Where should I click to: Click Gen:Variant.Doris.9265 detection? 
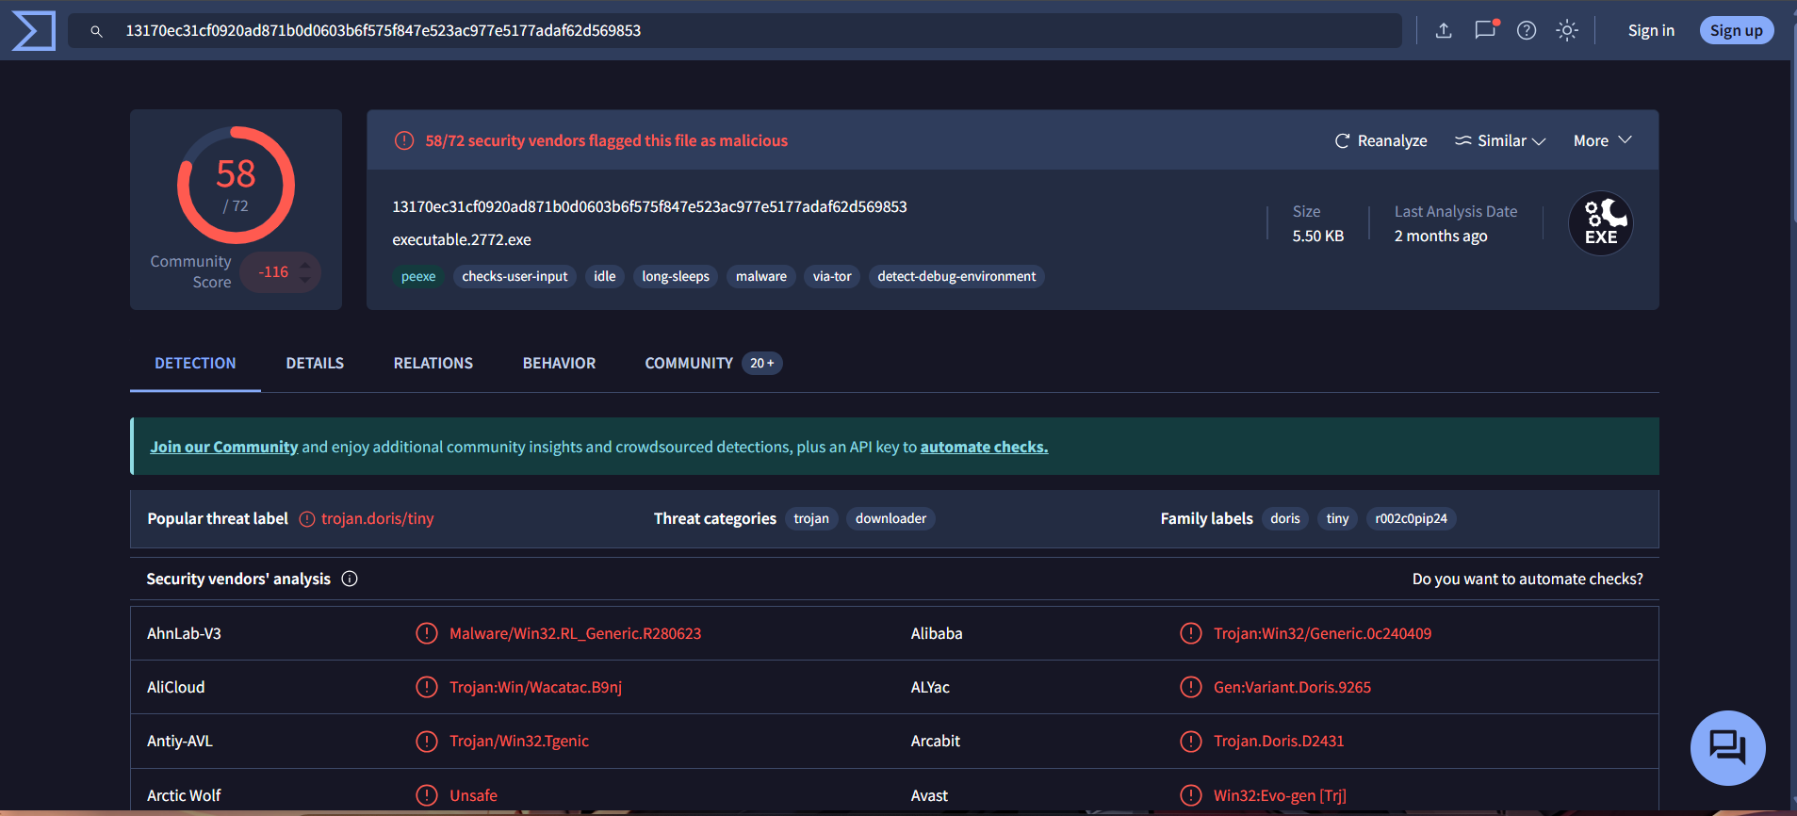pos(1293,687)
